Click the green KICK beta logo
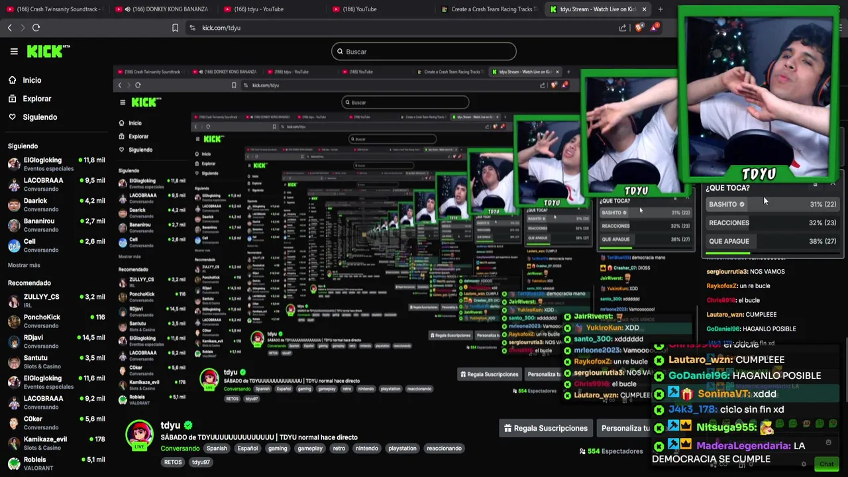The height and width of the screenshot is (477, 848). tap(48, 51)
